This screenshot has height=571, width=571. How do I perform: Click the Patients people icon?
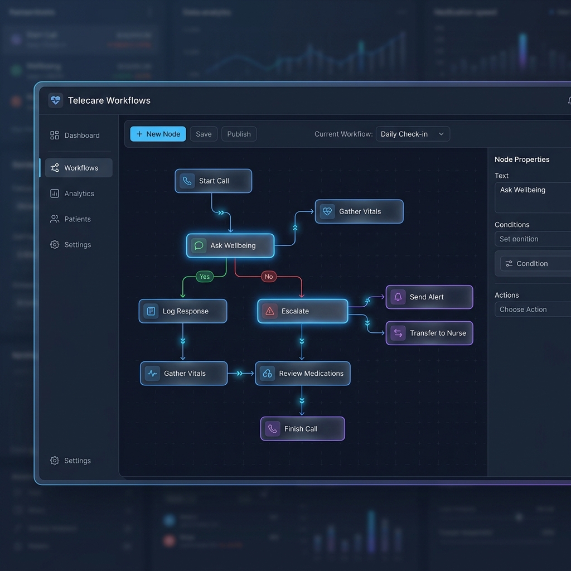click(x=55, y=219)
